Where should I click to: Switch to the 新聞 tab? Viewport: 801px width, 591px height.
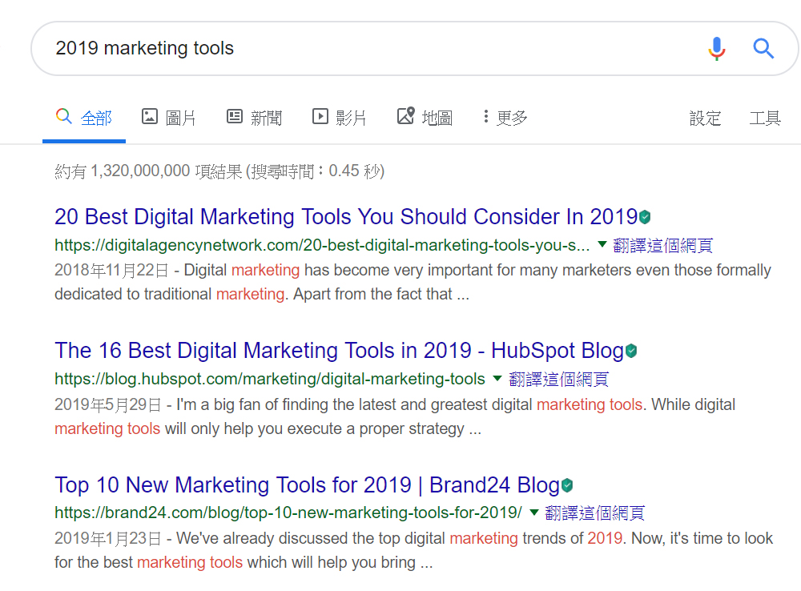(x=254, y=118)
